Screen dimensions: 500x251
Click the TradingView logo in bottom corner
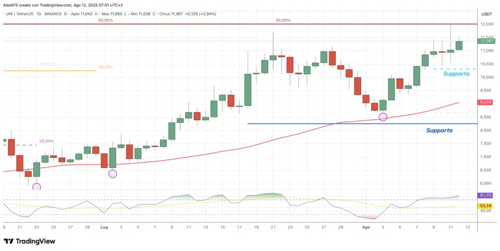point(29,241)
